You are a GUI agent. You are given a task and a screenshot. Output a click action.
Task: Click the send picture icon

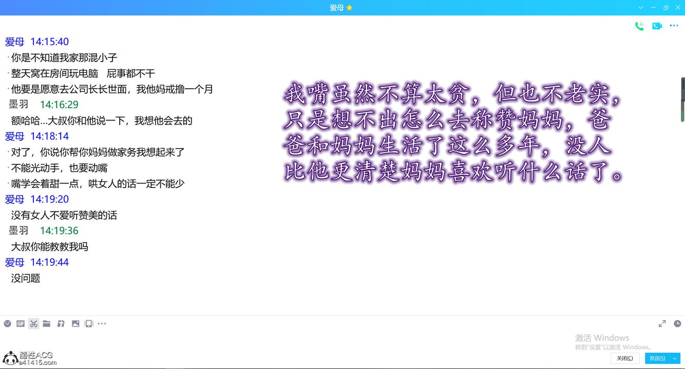tap(75, 323)
